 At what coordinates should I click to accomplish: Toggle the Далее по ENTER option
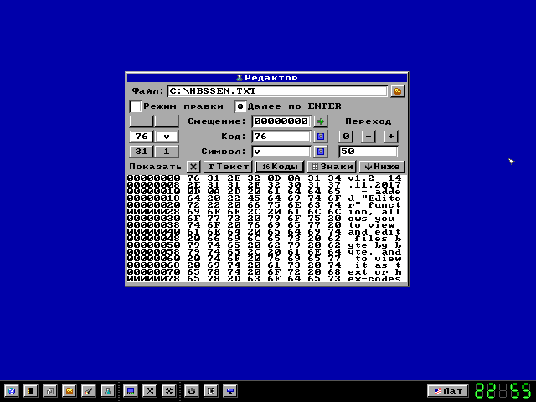point(240,106)
